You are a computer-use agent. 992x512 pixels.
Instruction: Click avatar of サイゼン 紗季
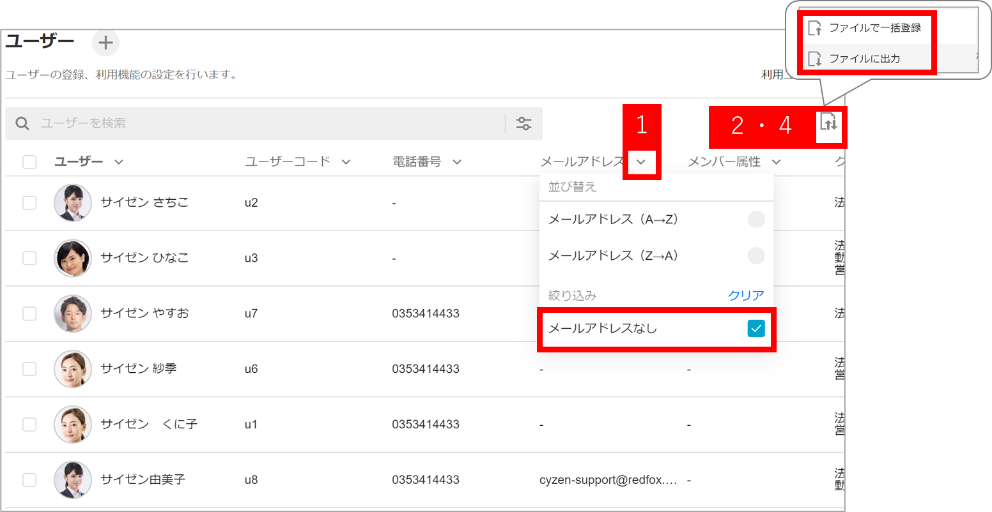pyautogui.click(x=73, y=369)
